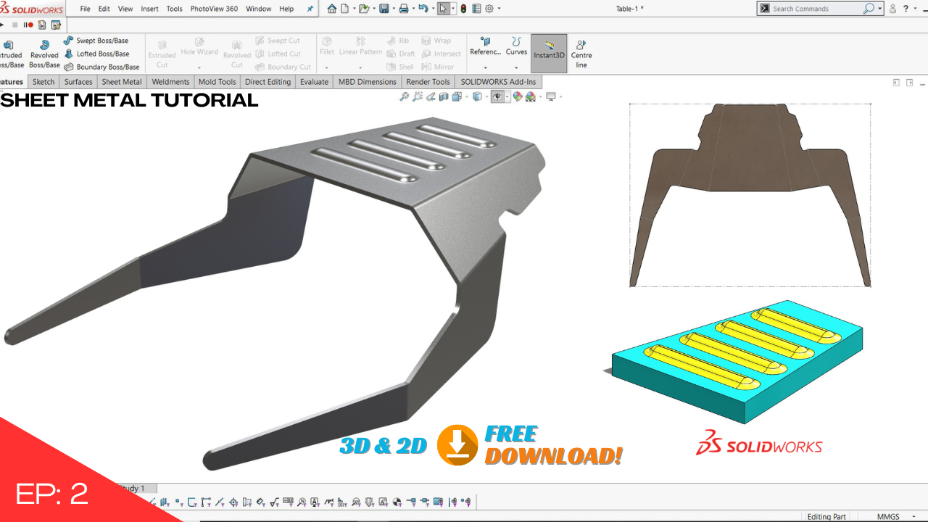
Task: Toggle the Instant3D button
Action: click(x=549, y=54)
